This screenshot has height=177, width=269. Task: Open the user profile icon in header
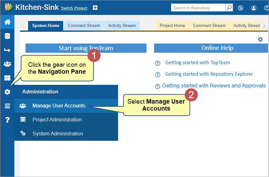(254, 8)
